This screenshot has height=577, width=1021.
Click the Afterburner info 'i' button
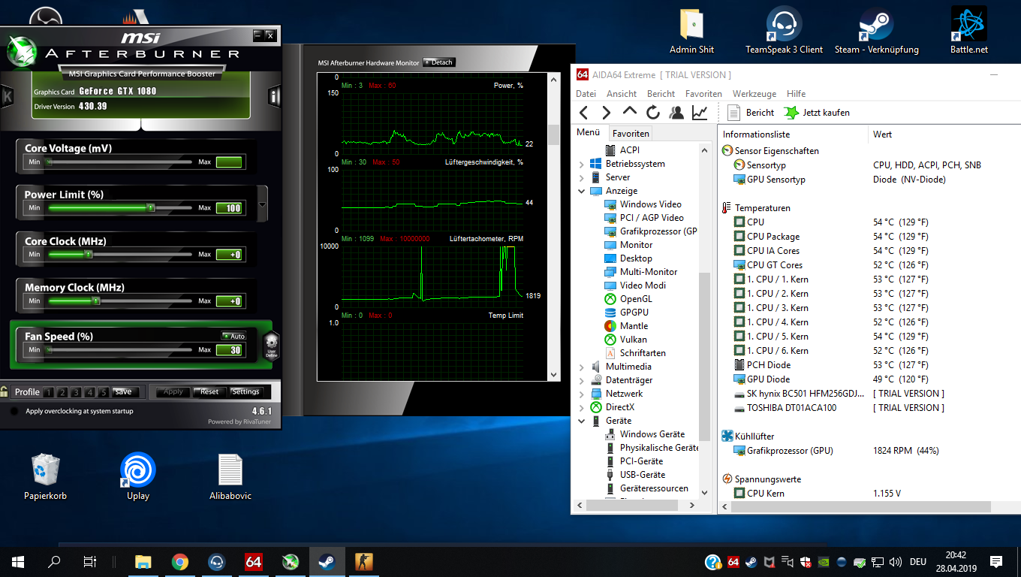click(275, 95)
